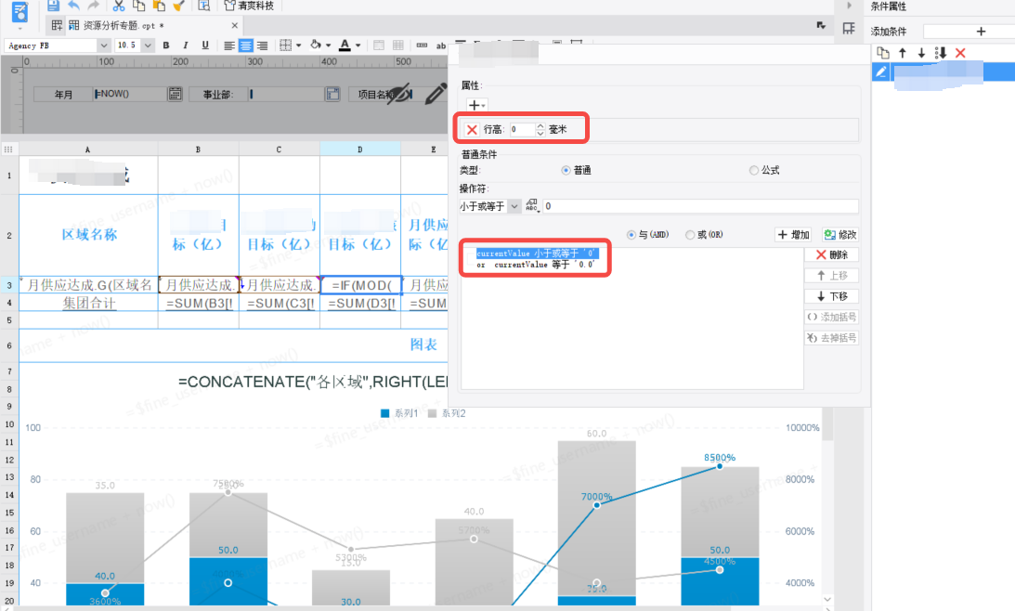Screen dimensions: 1015x611
Task: Open the cell border style dropdown arrow
Action: point(298,45)
